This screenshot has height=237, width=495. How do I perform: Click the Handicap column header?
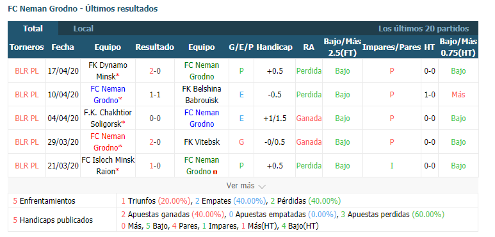tap(274, 47)
